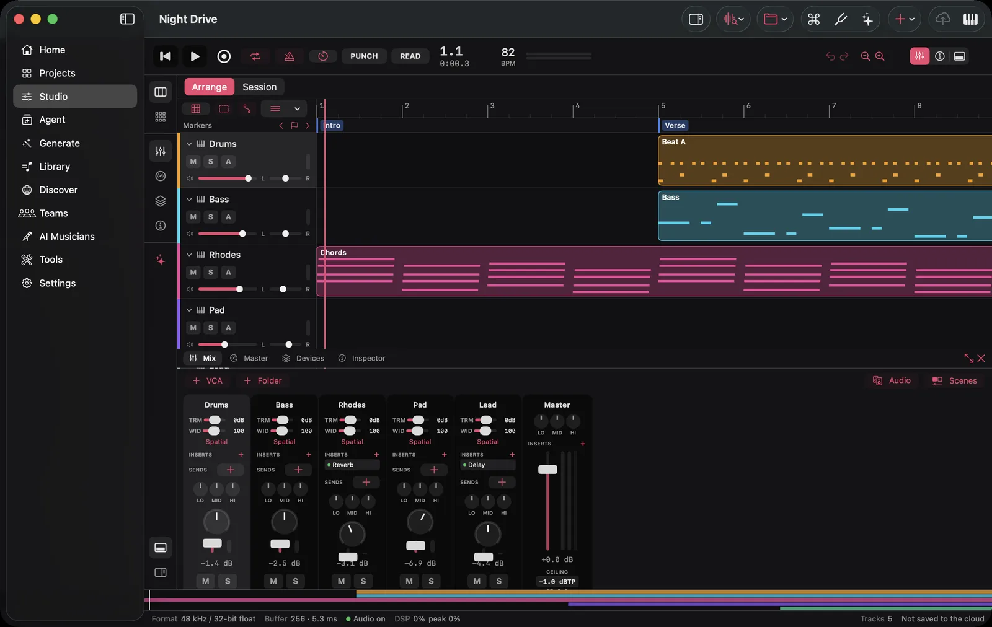This screenshot has height=627, width=992.
Task: Toggle the sidebar collapse icon near the window controls
Action: (x=127, y=19)
